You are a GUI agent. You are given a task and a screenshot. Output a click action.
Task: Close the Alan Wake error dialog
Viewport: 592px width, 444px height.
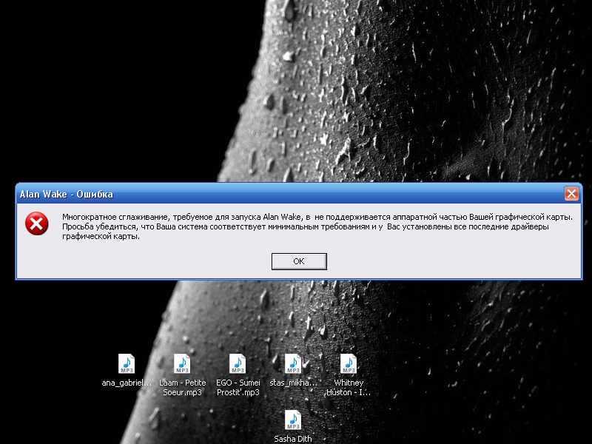coord(571,194)
